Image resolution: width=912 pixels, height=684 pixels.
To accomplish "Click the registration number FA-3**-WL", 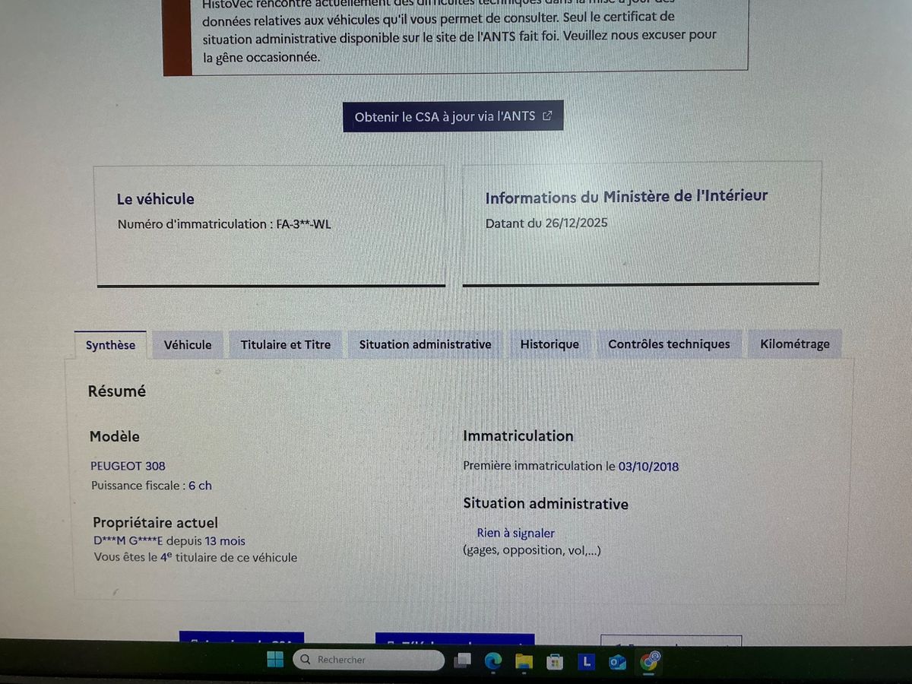I will (x=303, y=224).
